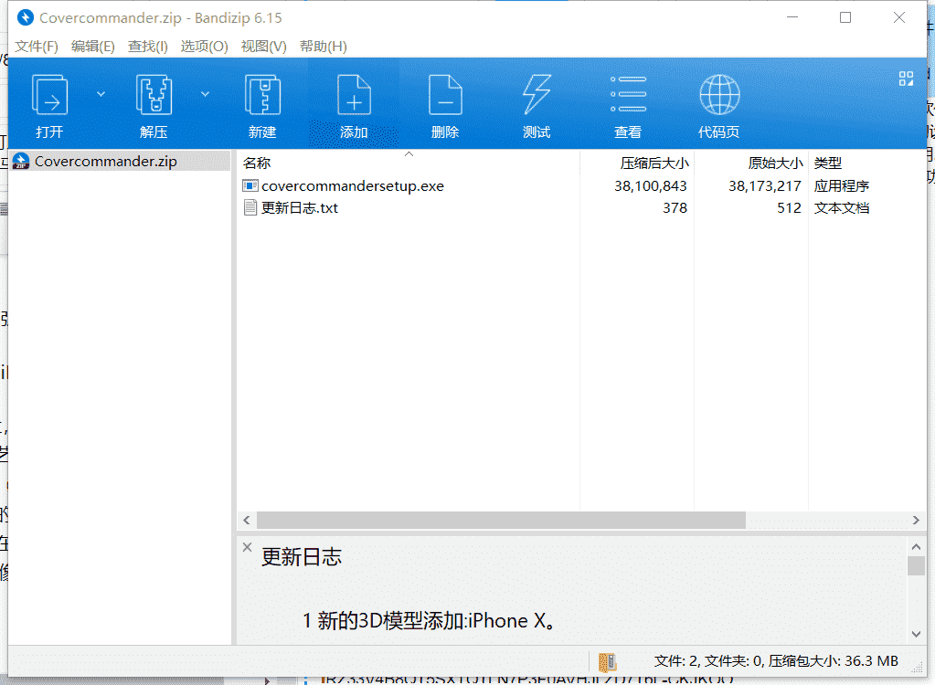Click the exe application icon of covercommandersetup
The height and width of the screenshot is (685, 935).
tap(250, 185)
